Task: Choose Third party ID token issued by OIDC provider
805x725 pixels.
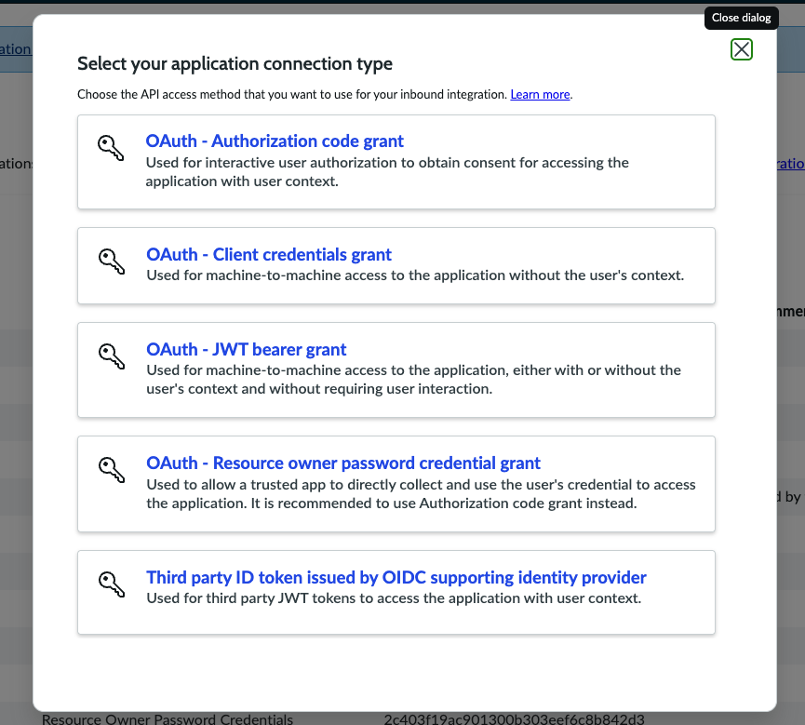Action: (396, 577)
